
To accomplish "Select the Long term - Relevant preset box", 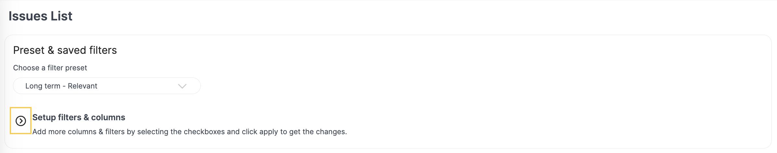I will tap(107, 86).
